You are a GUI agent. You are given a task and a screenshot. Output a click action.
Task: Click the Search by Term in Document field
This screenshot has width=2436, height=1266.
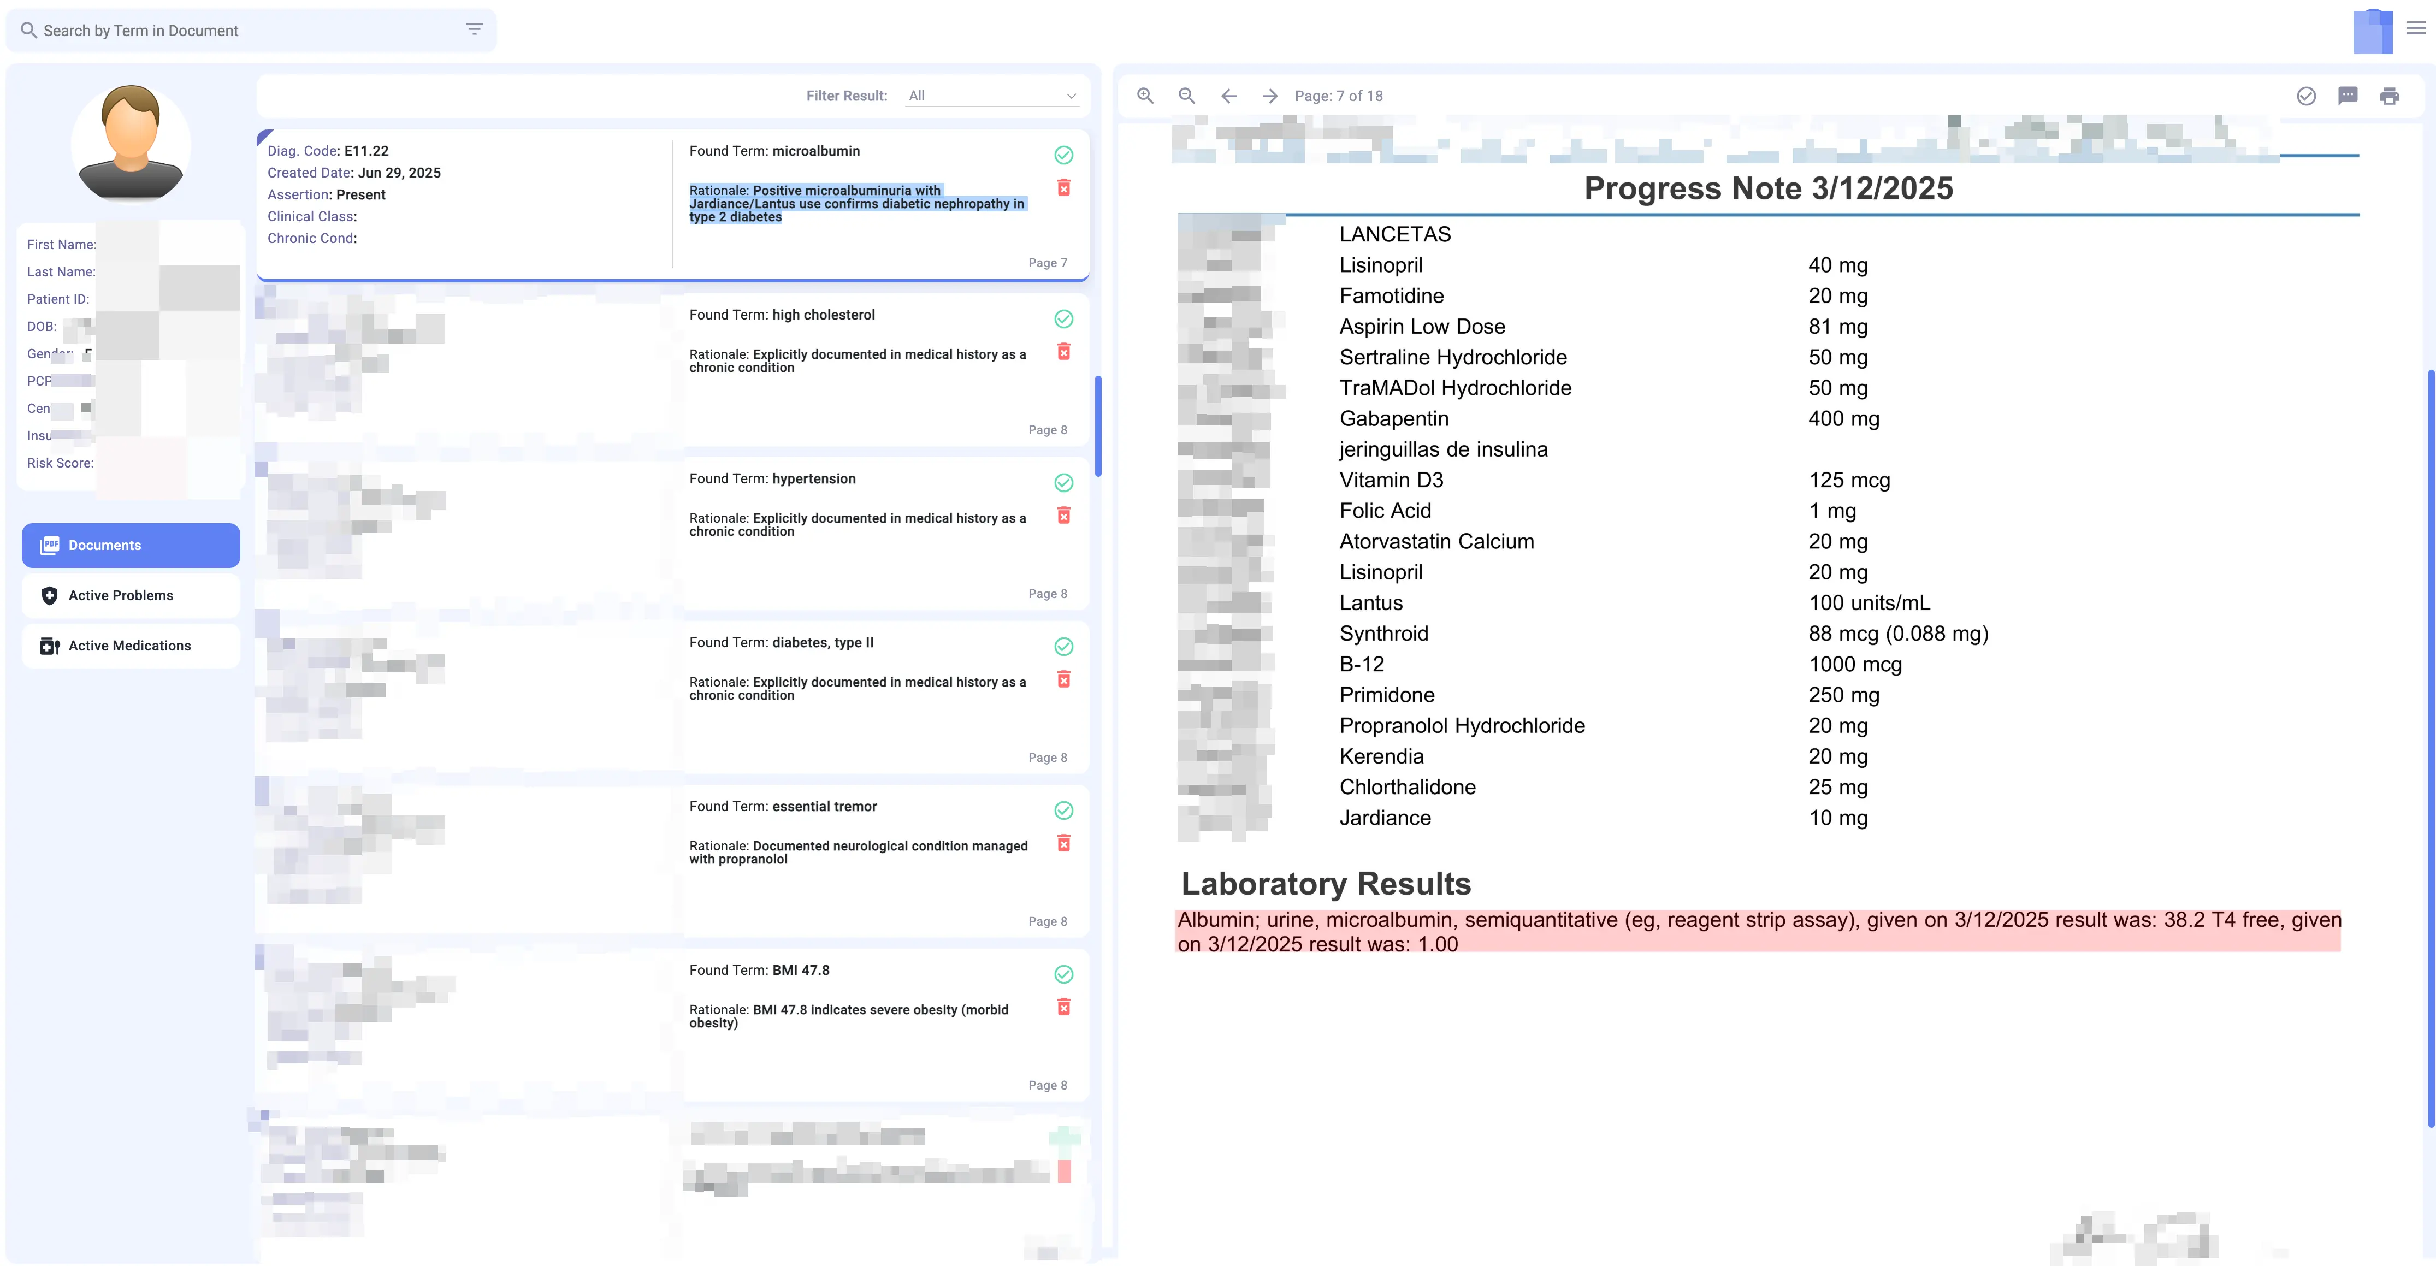[x=236, y=29]
